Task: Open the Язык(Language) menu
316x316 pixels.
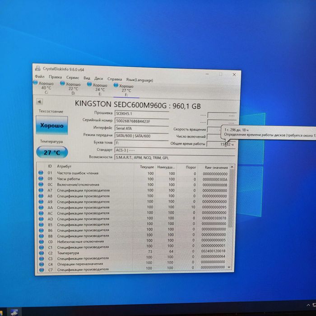Action: coord(139,80)
